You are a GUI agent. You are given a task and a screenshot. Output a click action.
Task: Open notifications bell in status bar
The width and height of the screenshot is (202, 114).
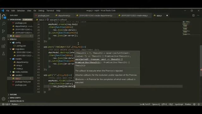[199, 104]
